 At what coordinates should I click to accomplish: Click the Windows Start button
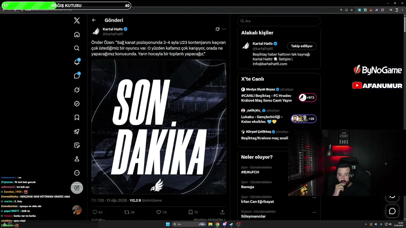(x=168, y=224)
